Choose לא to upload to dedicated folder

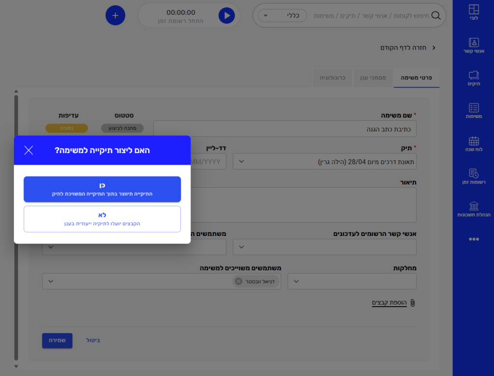pos(102,219)
